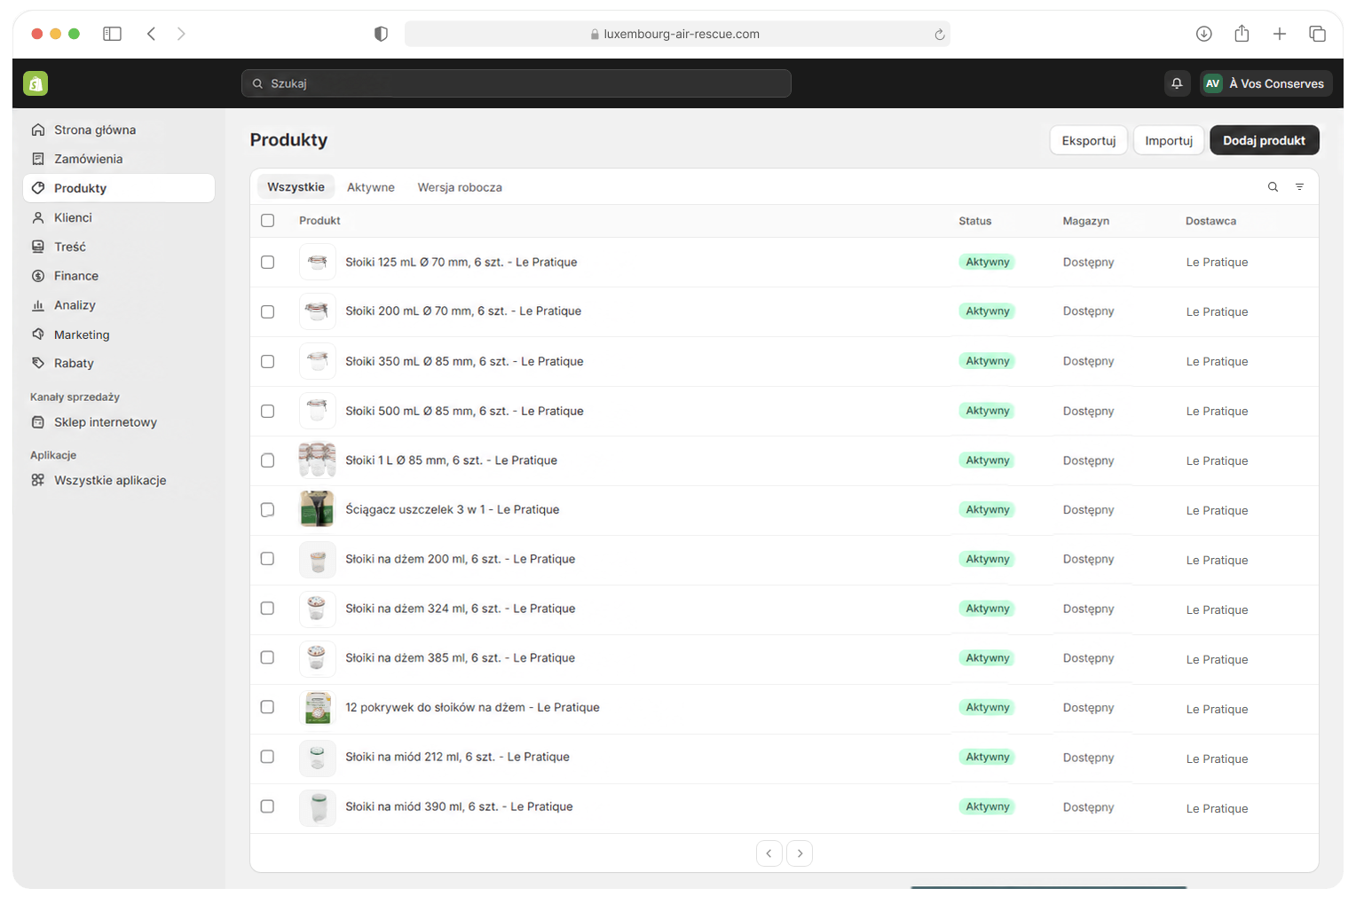Open product Słoiki na miód 212 ml
1356x904 pixels.
click(x=457, y=757)
